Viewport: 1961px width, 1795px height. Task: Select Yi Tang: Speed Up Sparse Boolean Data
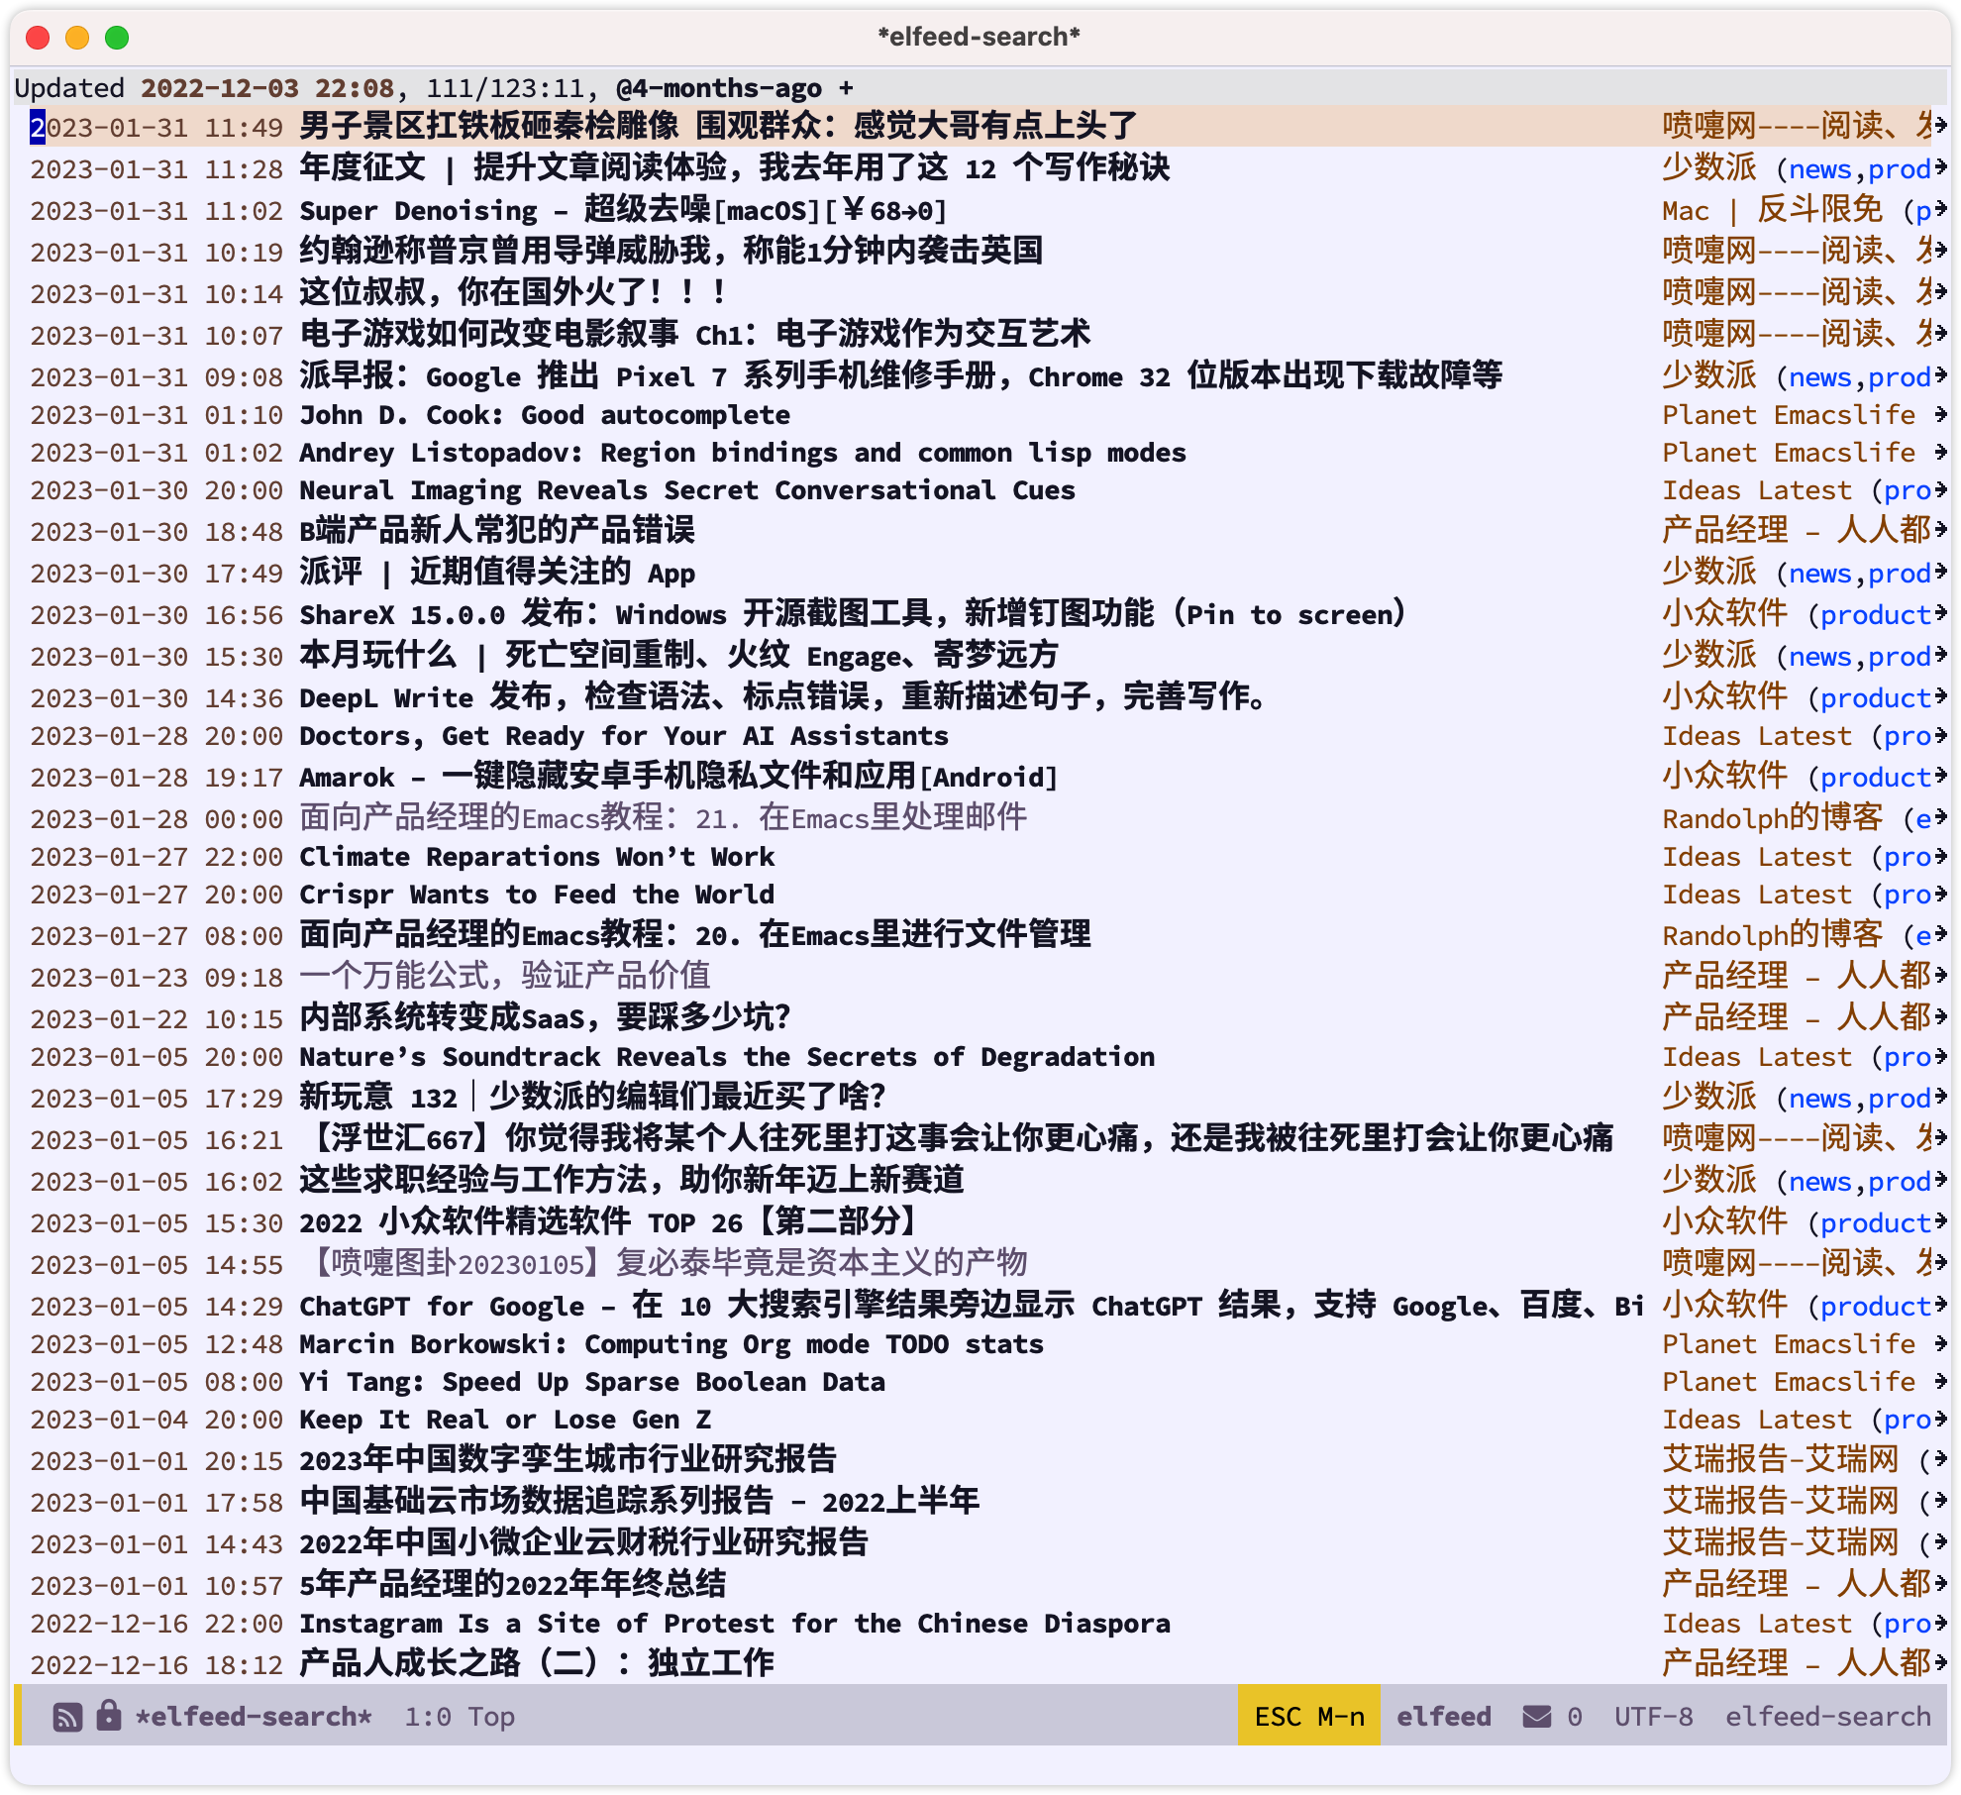coord(592,1382)
